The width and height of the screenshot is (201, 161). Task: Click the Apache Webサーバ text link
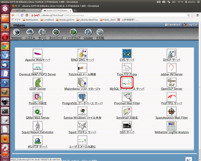pos(37,60)
